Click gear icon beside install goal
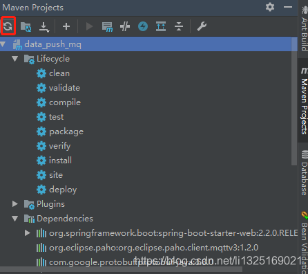Screen dimensions: 308x274 pos(41,161)
